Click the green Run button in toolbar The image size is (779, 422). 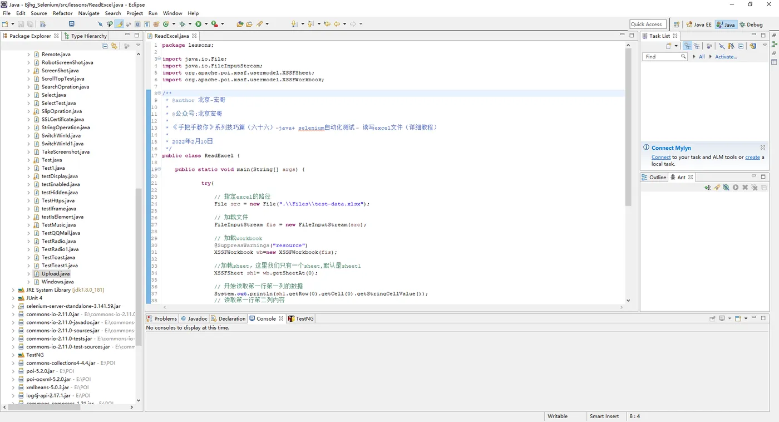pyautogui.click(x=198, y=24)
